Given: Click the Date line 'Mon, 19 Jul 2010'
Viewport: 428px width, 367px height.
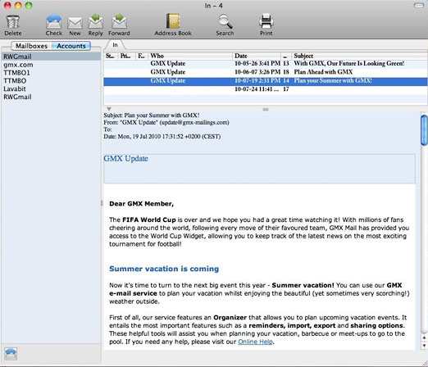Looking at the screenshot, I should [162, 136].
